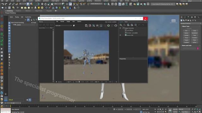
Task: Click the time slider handle above timeline
Action: (x=13, y=103)
